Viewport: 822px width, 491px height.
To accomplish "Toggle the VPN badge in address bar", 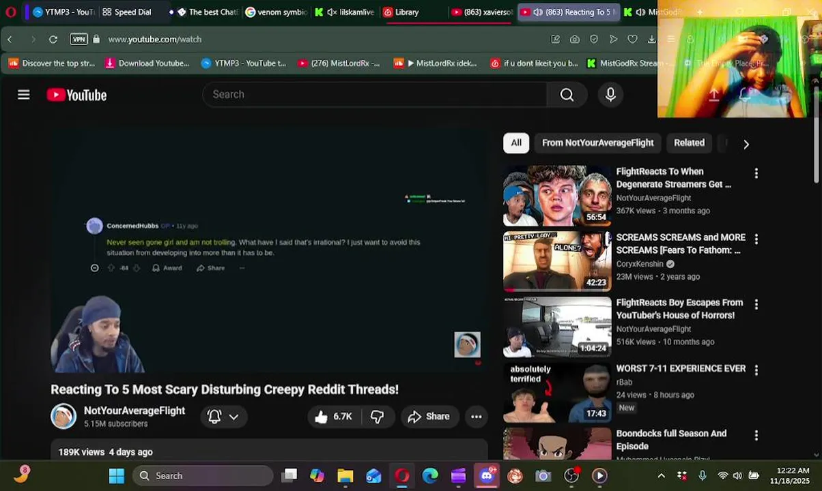I will point(79,40).
